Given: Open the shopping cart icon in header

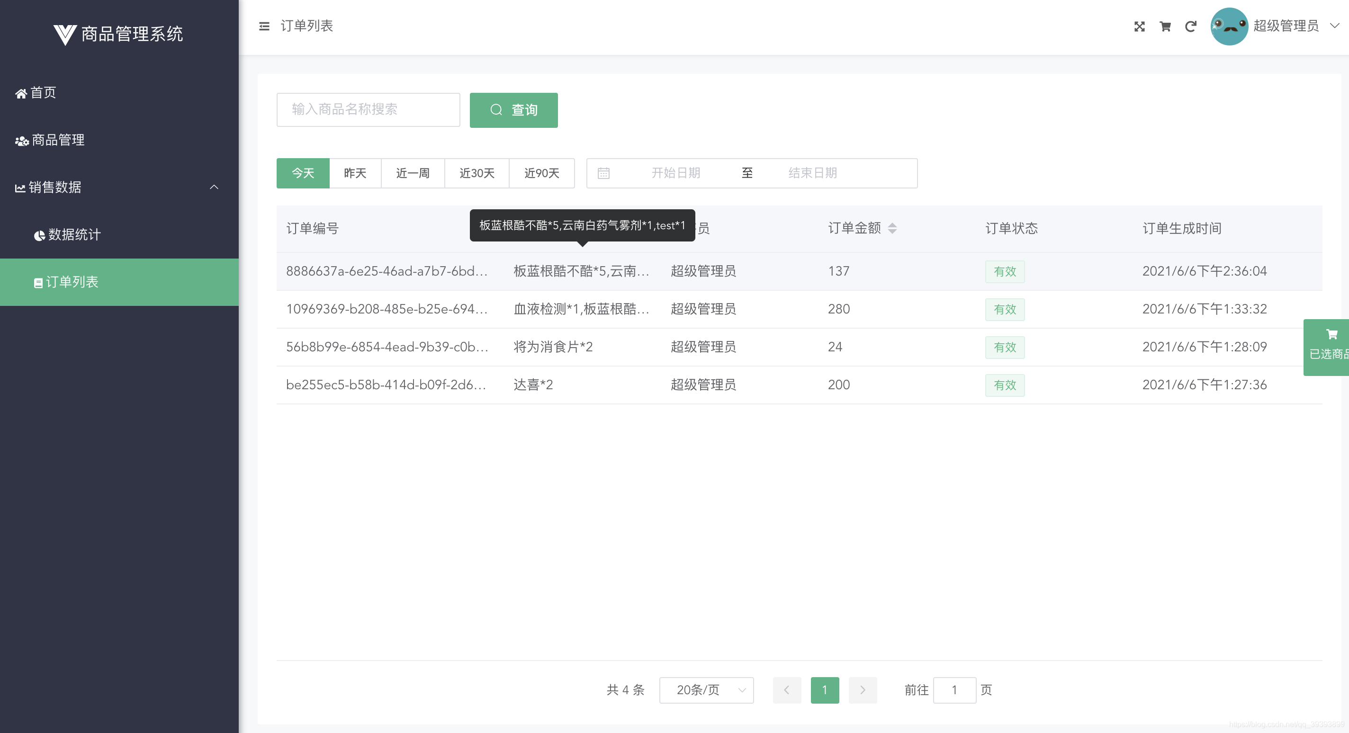Looking at the screenshot, I should click(1165, 26).
